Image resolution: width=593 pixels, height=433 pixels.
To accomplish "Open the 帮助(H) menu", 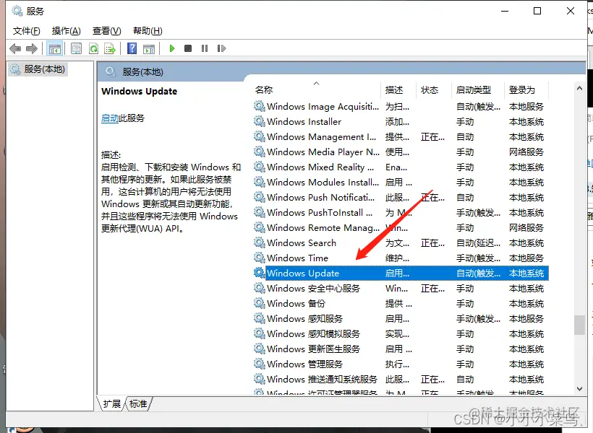I will coord(148,31).
